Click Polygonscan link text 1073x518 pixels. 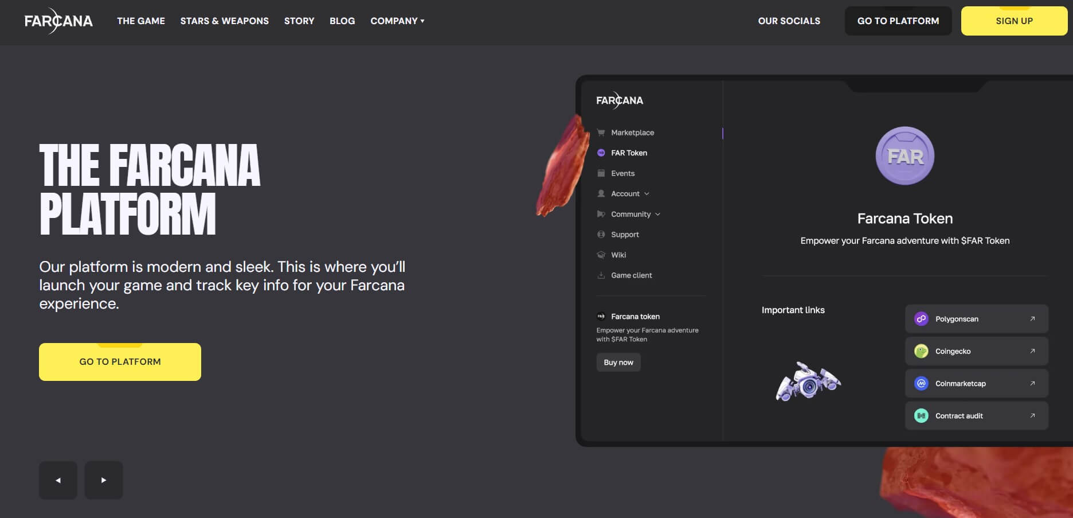[957, 319]
